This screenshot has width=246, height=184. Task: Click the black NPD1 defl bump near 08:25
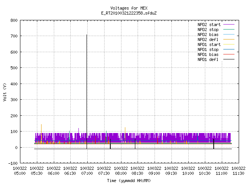135,144
